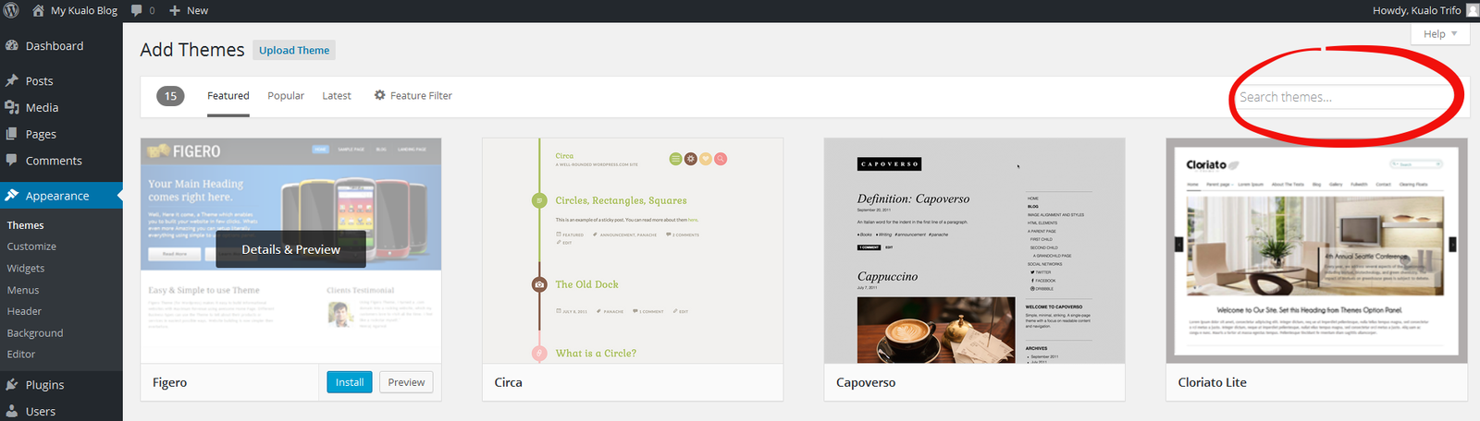Screen dimensions: 1480x421
Task: Click the Dashboard gauge icon
Action: point(12,45)
